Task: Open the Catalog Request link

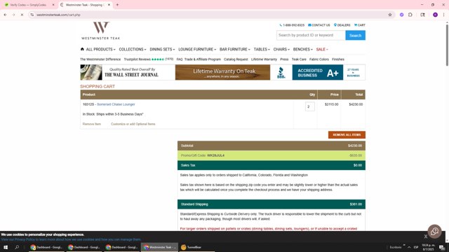Action: click(x=236, y=59)
